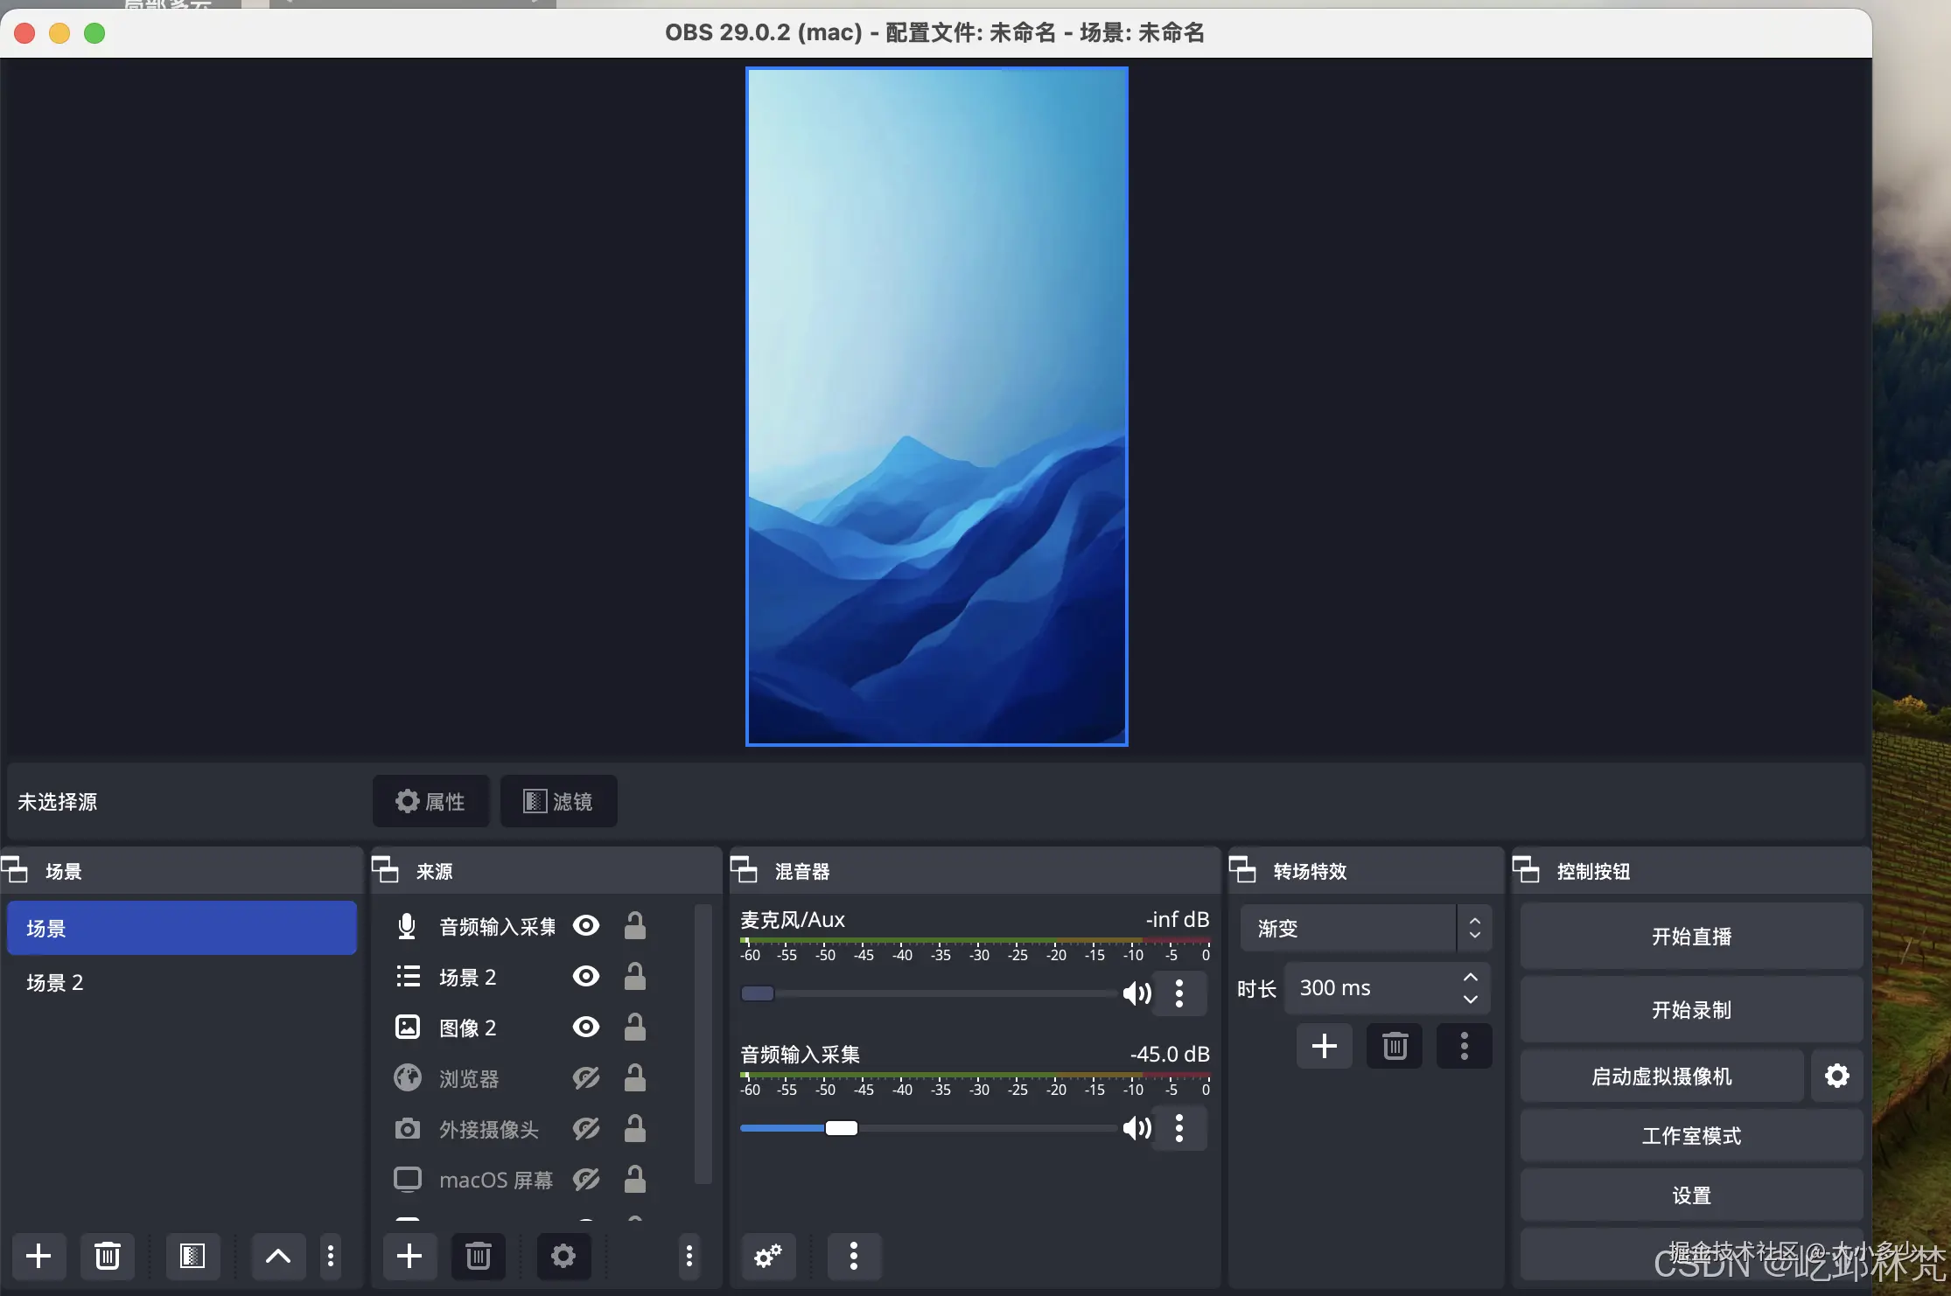Show the 浏览器 source
Screen dimensions: 1951x1296
[x=585, y=1077]
